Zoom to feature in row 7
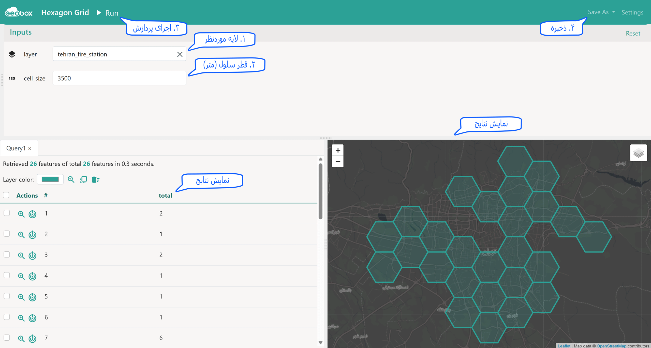The height and width of the screenshot is (348, 651). click(x=21, y=339)
